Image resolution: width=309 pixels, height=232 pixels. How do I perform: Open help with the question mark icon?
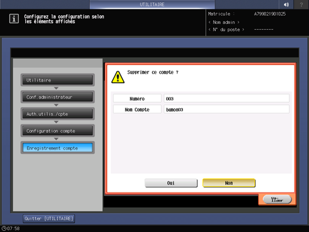[x=301, y=4]
